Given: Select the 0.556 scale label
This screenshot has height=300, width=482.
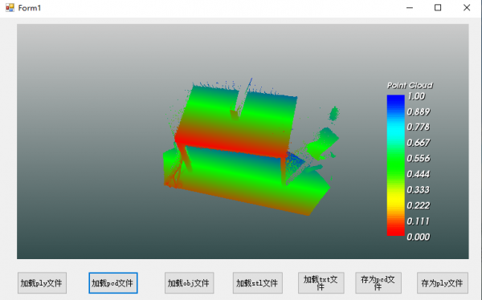Looking at the screenshot, I should 418,159.
